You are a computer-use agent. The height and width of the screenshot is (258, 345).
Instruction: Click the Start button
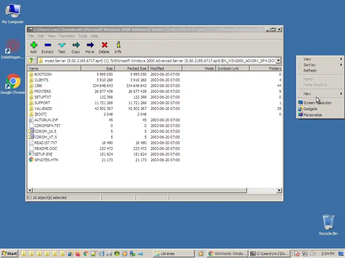point(9,254)
